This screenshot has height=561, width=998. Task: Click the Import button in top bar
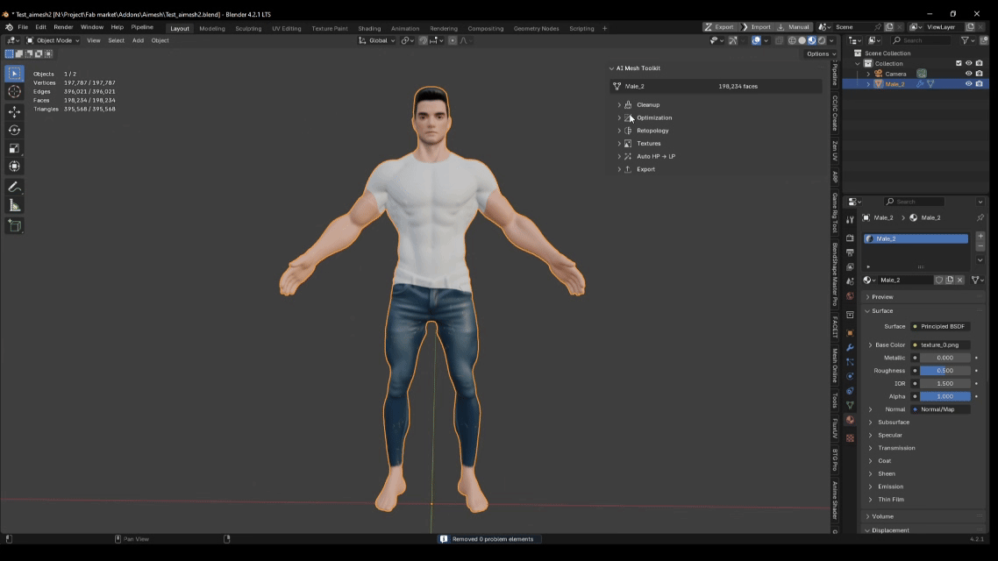(755, 27)
